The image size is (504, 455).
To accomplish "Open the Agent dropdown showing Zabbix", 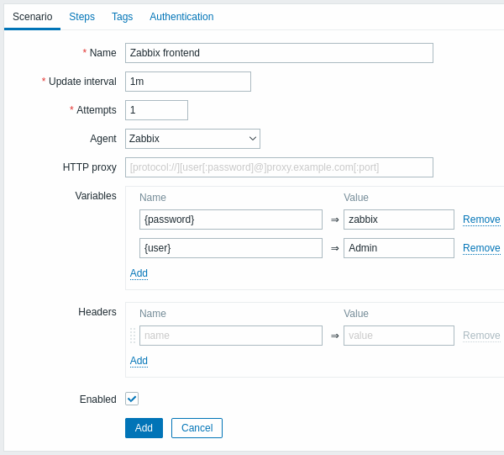I will tap(192, 139).
